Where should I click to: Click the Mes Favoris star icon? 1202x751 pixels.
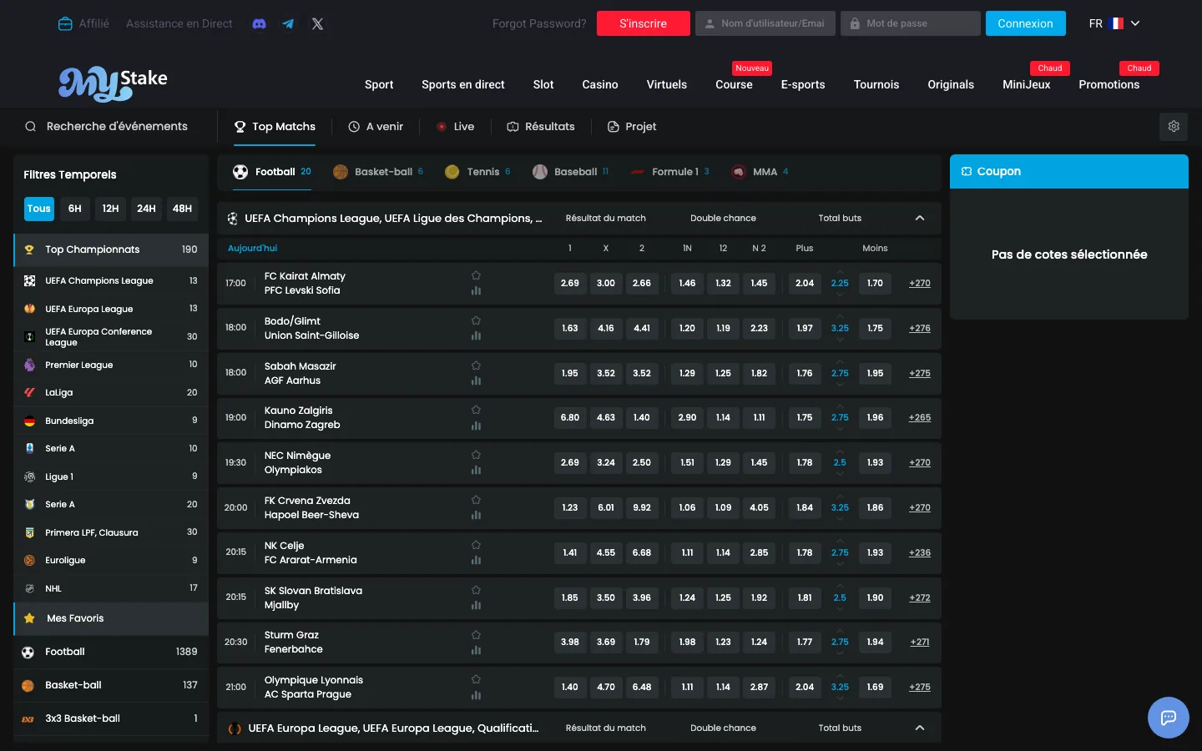point(29,618)
